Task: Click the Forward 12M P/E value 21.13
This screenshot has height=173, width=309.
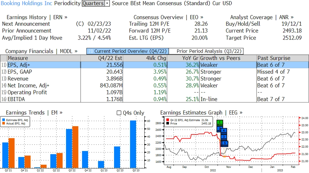Action: click(201, 31)
